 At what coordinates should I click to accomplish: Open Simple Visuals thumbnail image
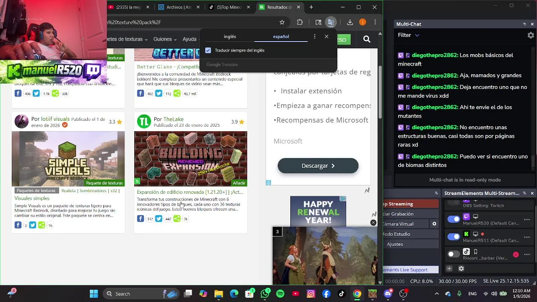coord(68,159)
